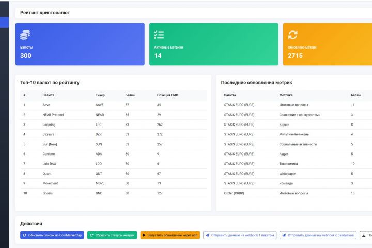Image resolution: width=372 pixels, height=248 pixels.
Task: Click the Сравнение с конкурентами metric
Action: pyautogui.click(x=300, y=115)
